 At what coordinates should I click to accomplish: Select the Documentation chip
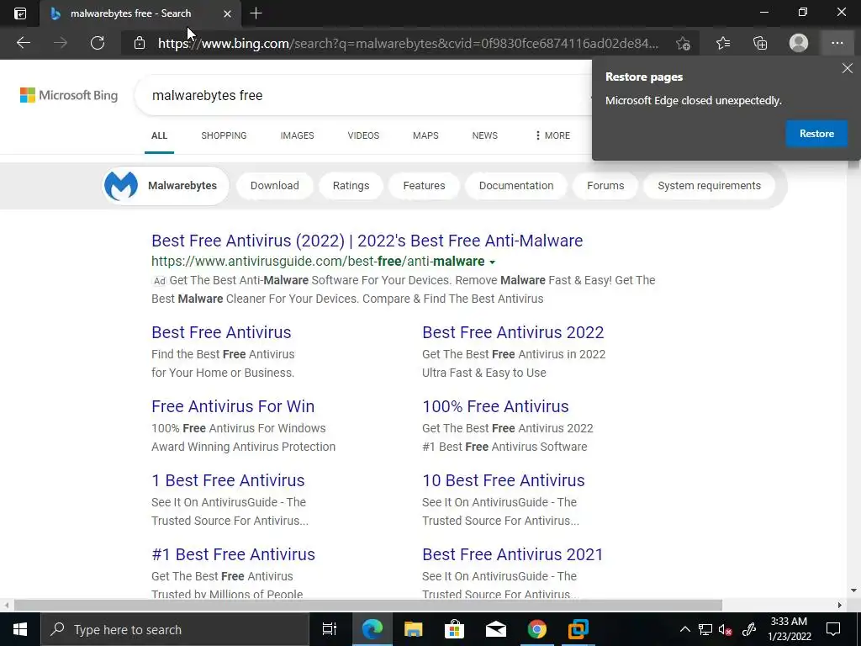516,186
